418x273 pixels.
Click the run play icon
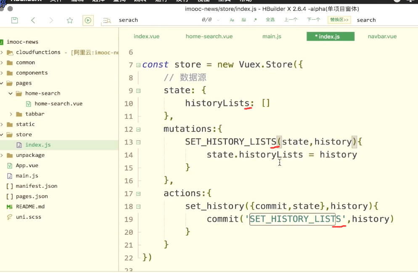pos(88,20)
